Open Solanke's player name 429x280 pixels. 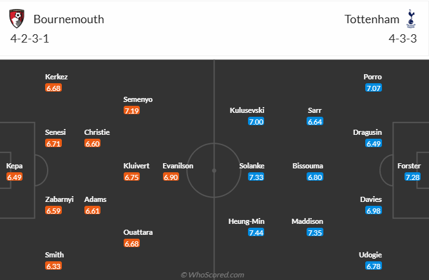pos(252,166)
